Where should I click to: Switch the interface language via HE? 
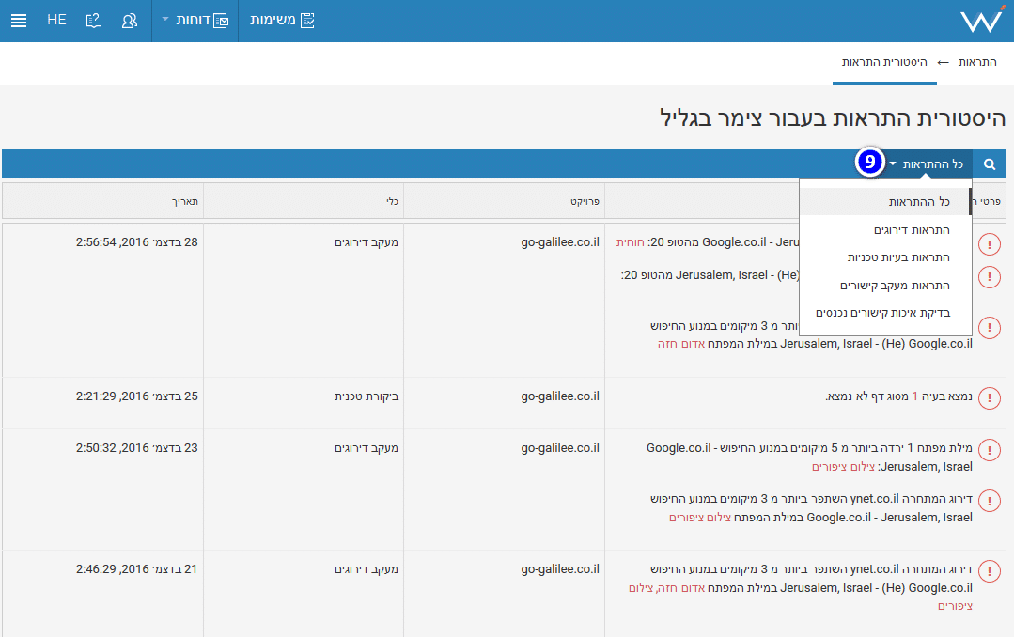pyautogui.click(x=57, y=20)
